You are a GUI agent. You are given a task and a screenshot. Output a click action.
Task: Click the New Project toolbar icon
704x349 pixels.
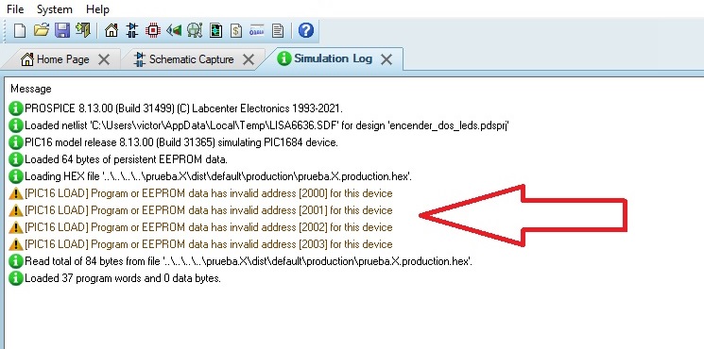coord(20,30)
